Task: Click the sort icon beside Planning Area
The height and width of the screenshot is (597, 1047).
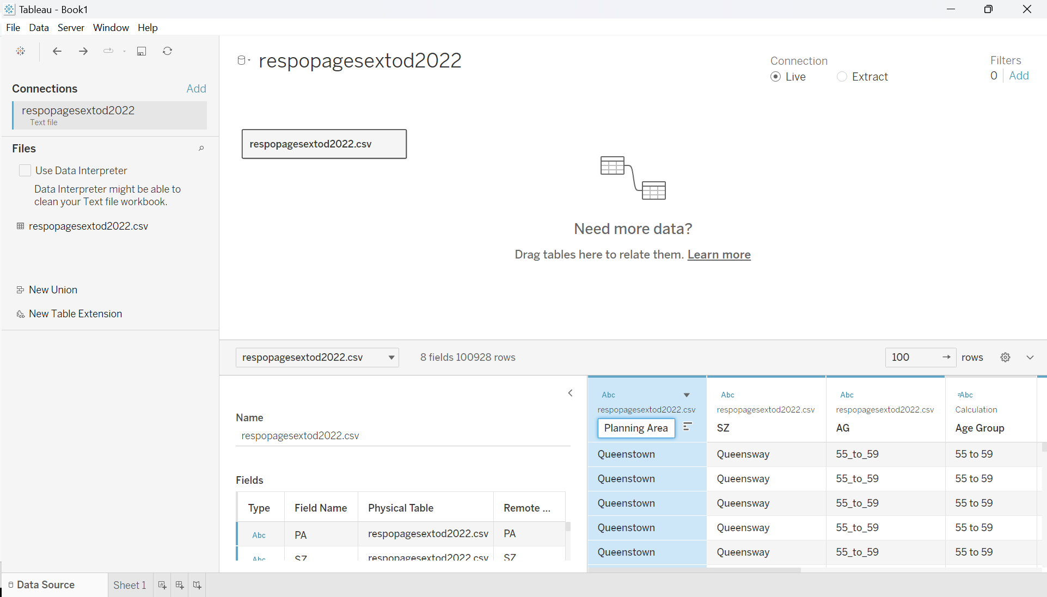Action: (688, 427)
